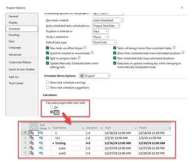This screenshot has height=161, width=192.
Task: Click info icon beside estimated durations option
Action: [183, 53]
